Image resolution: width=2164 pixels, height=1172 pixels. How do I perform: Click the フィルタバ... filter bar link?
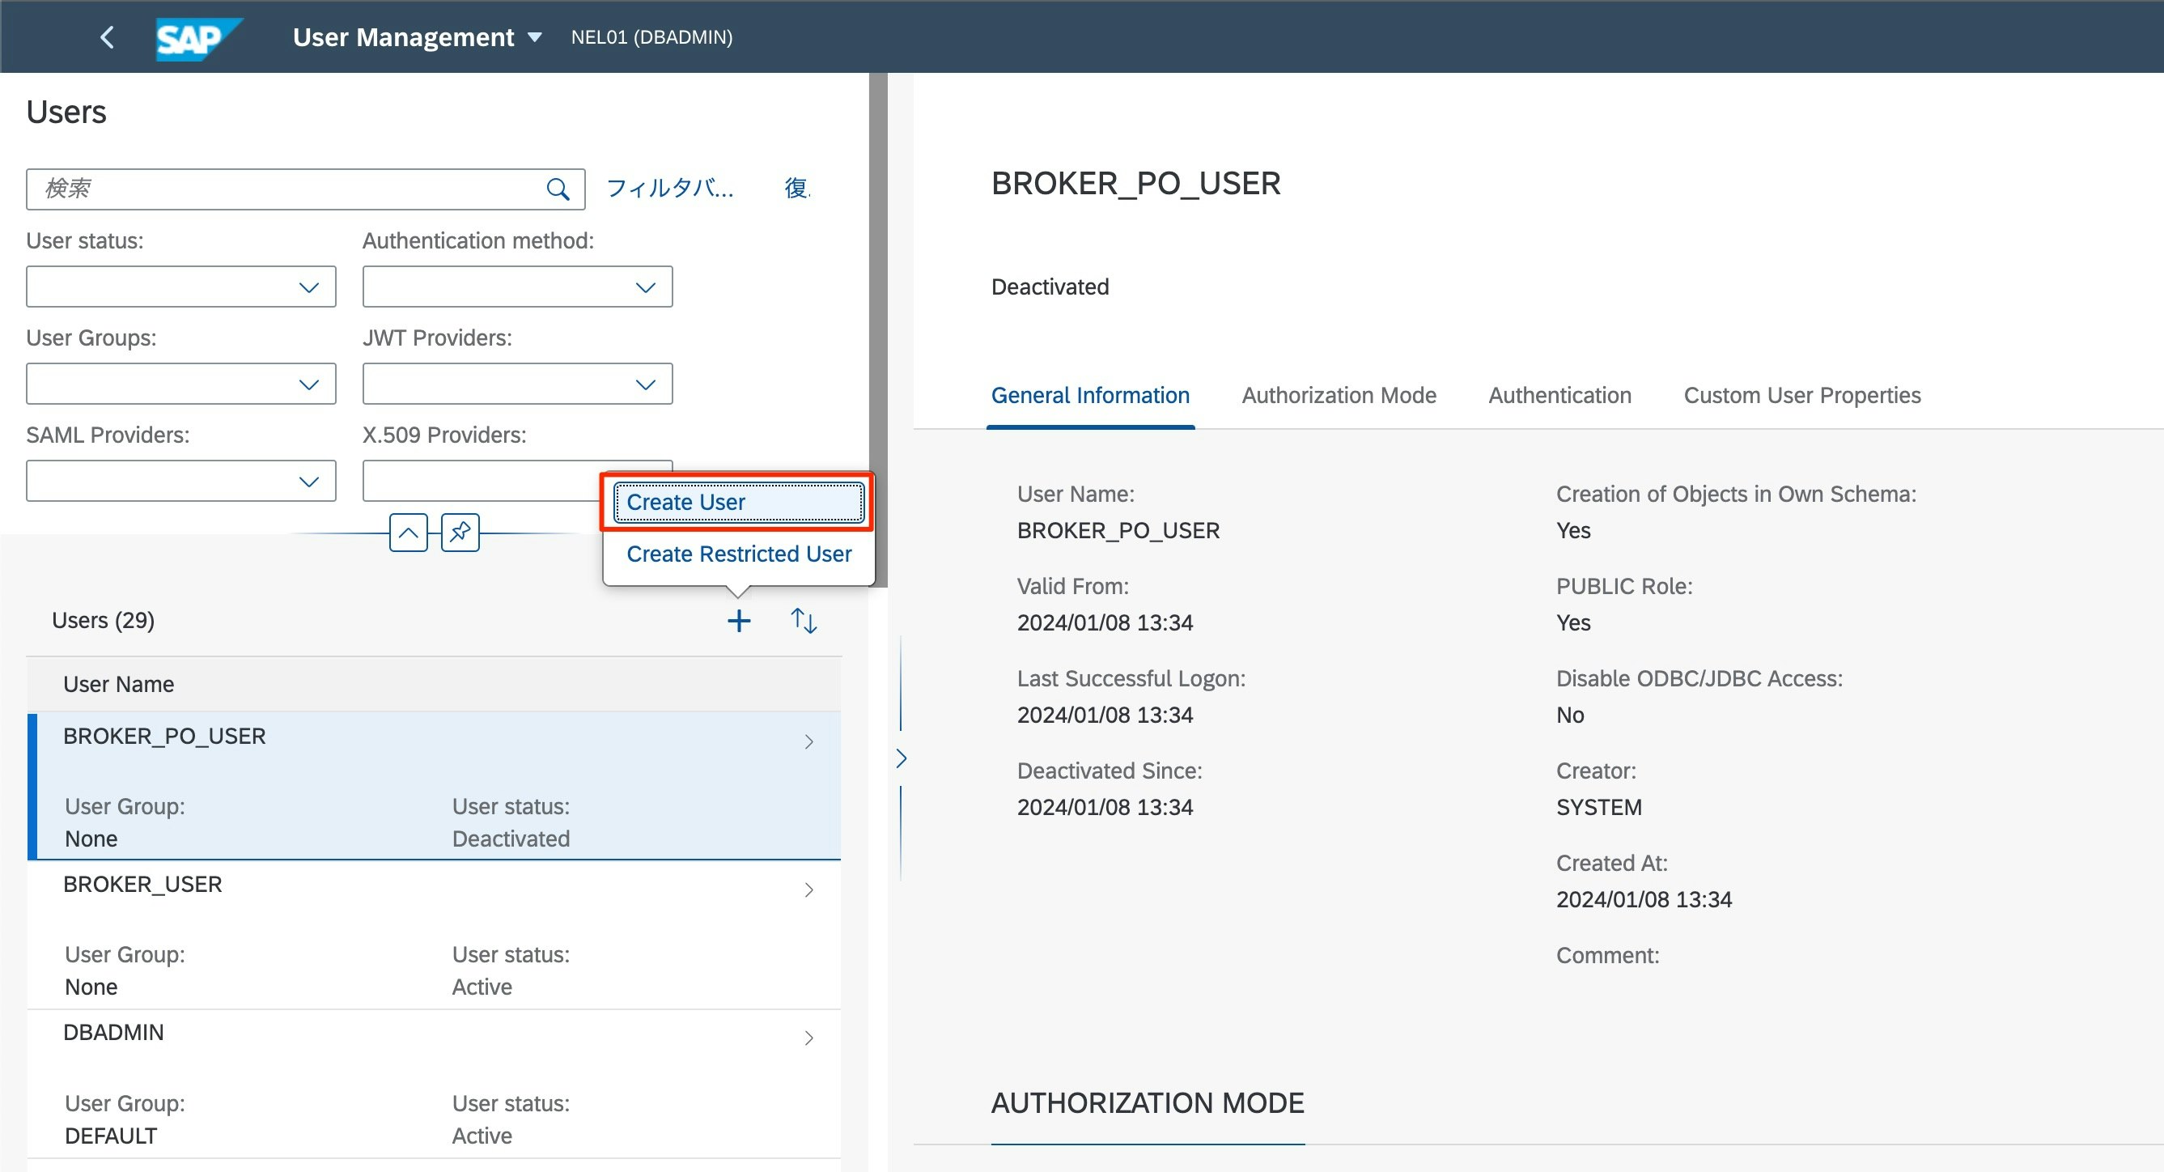pos(669,189)
